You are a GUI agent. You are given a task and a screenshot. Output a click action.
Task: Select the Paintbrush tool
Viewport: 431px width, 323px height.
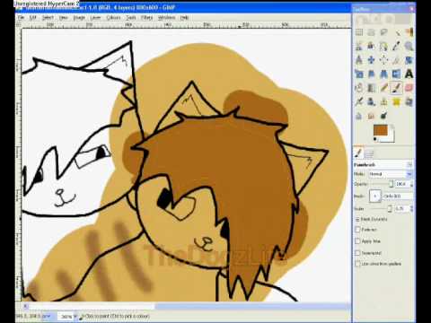(397, 88)
